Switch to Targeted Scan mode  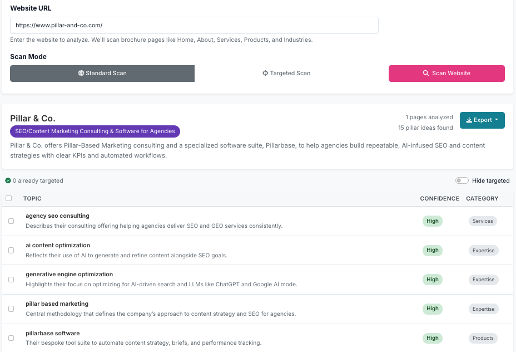click(x=286, y=73)
